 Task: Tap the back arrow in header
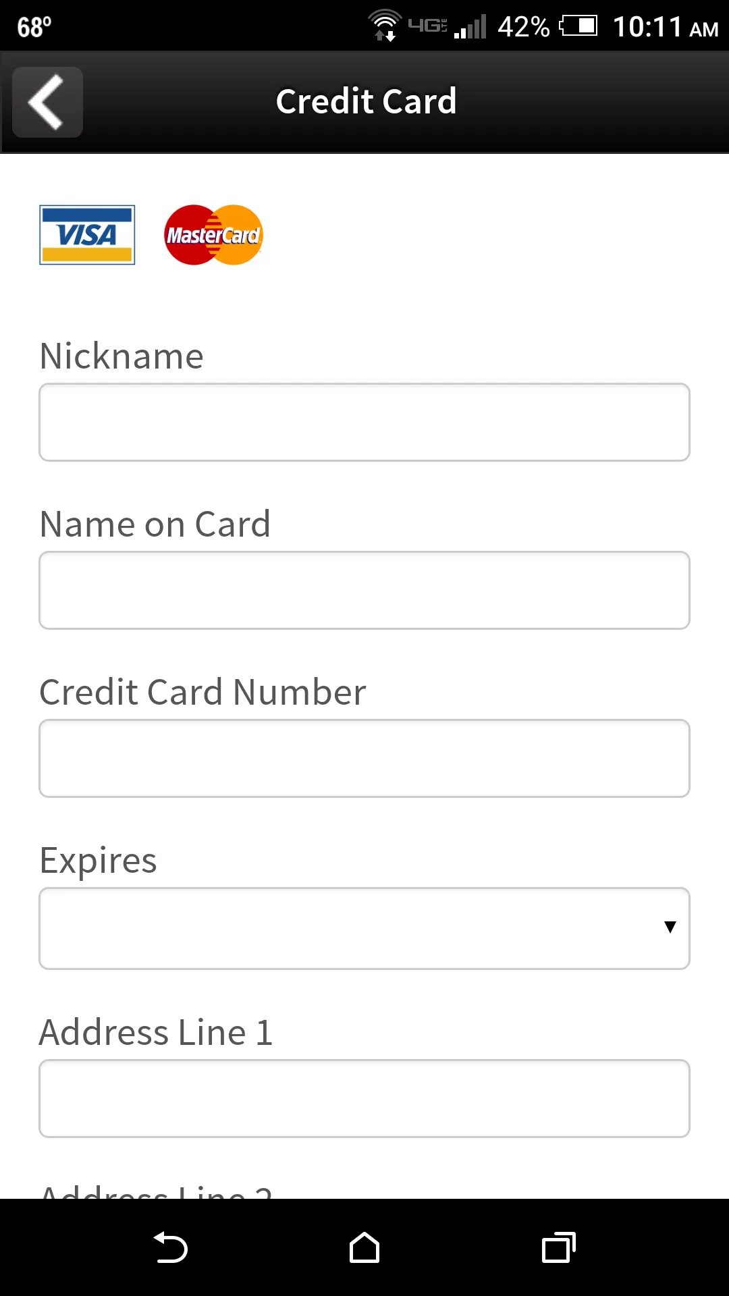(x=47, y=102)
